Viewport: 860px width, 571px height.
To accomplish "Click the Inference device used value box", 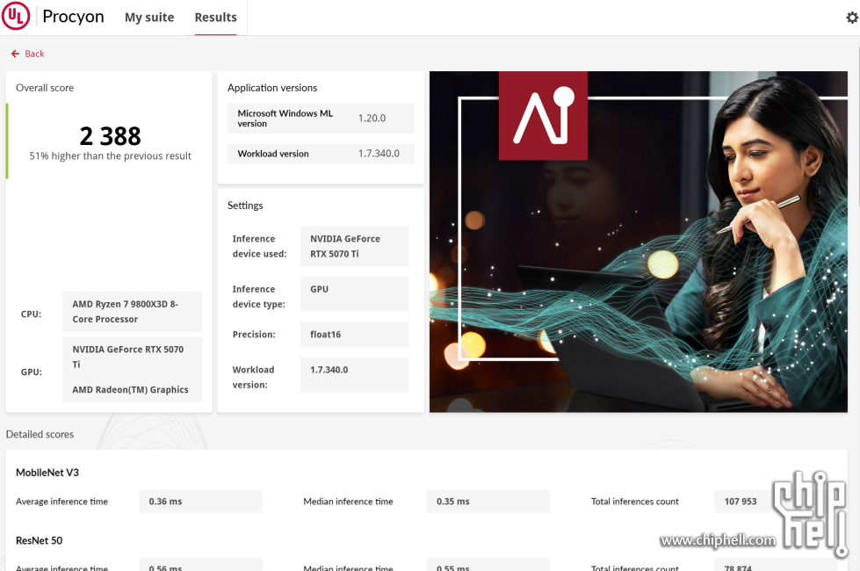I will click(354, 246).
